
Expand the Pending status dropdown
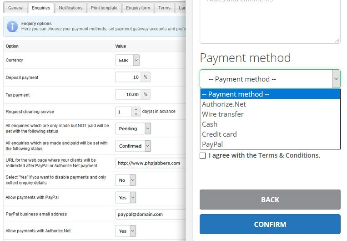tap(133, 128)
